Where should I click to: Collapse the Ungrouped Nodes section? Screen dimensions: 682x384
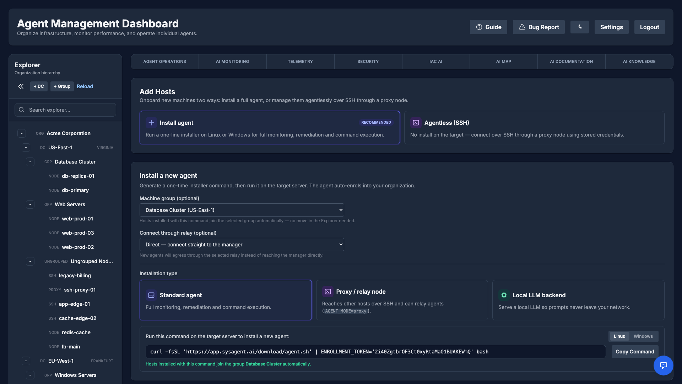(30, 261)
